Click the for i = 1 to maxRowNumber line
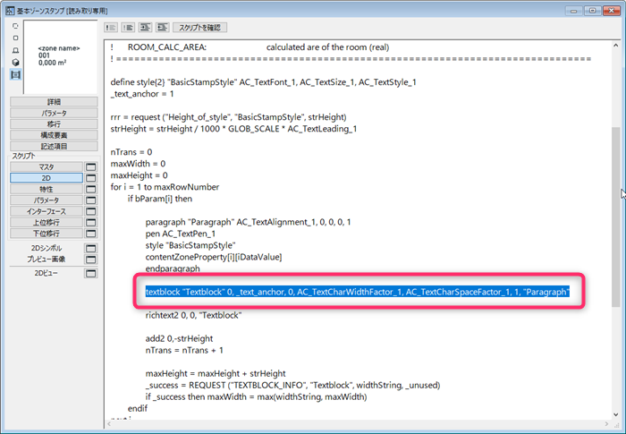Image resolution: width=626 pixels, height=434 pixels. click(x=165, y=187)
